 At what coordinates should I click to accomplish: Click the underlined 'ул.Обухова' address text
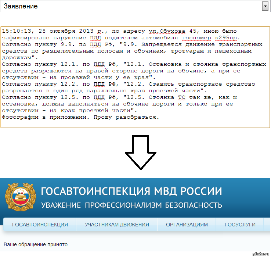click(x=167, y=31)
